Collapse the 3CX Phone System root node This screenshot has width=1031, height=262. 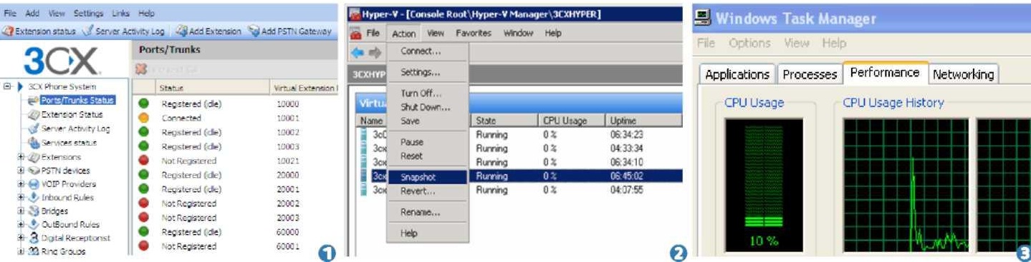(7, 86)
